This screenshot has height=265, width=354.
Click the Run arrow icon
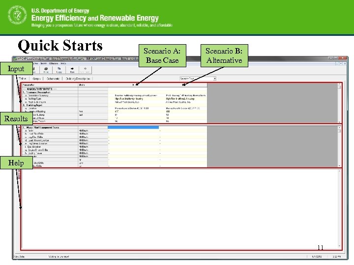click(72, 70)
